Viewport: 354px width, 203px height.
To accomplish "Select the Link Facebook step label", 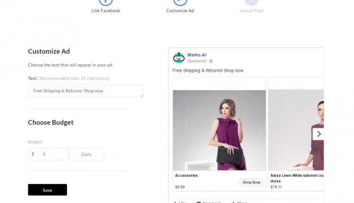I will click(105, 10).
